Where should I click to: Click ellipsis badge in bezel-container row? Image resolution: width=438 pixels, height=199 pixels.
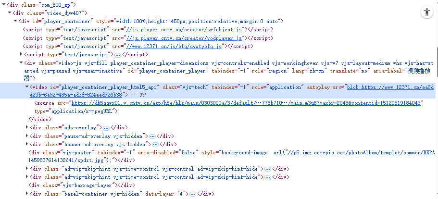tap(192, 194)
